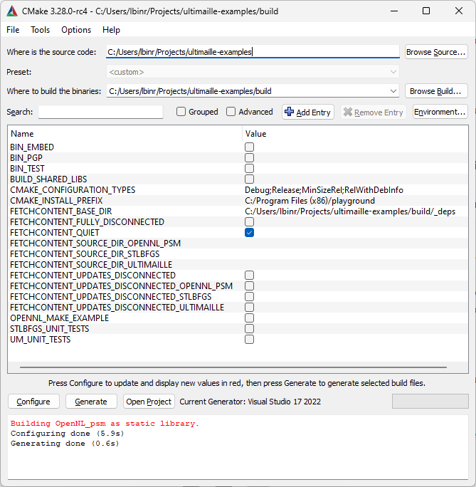
Task: Click the Debug;Release;MinSizeRel;RelWithDebInfo value
Action: pyautogui.click(x=324, y=190)
